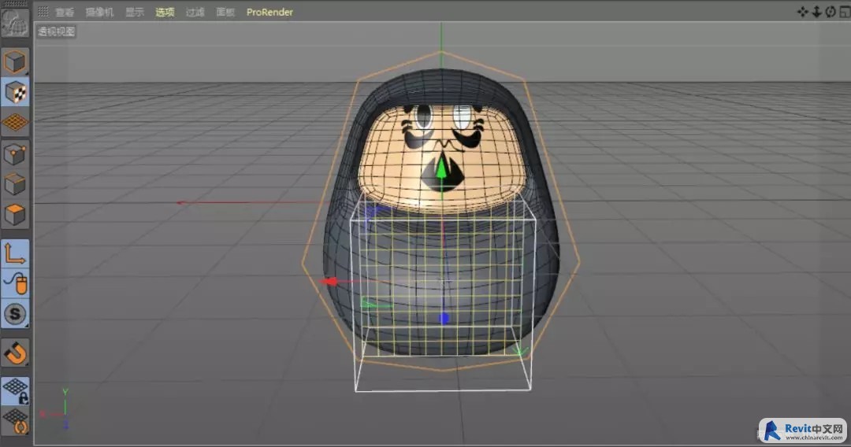The image size is (851, 447).
Task: Select the orange Workplane grid icon
Action: pyautogui.click(x=15, y=123)
